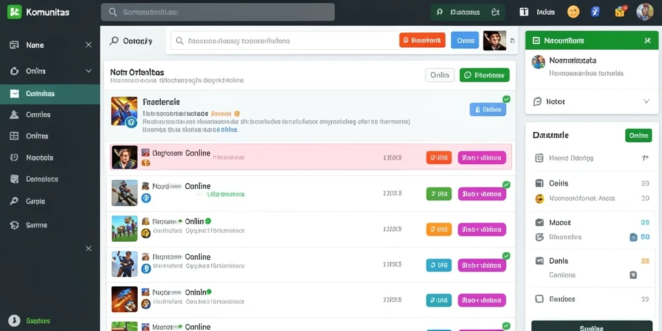Viewport: 662px width, 331px height.
Task: Click the small icon right of the search-bar portrait
Action: 512,41
